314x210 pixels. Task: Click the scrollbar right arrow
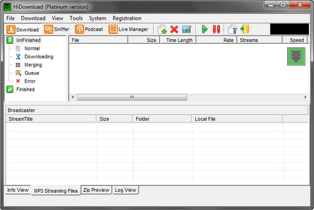coord(305,97)
